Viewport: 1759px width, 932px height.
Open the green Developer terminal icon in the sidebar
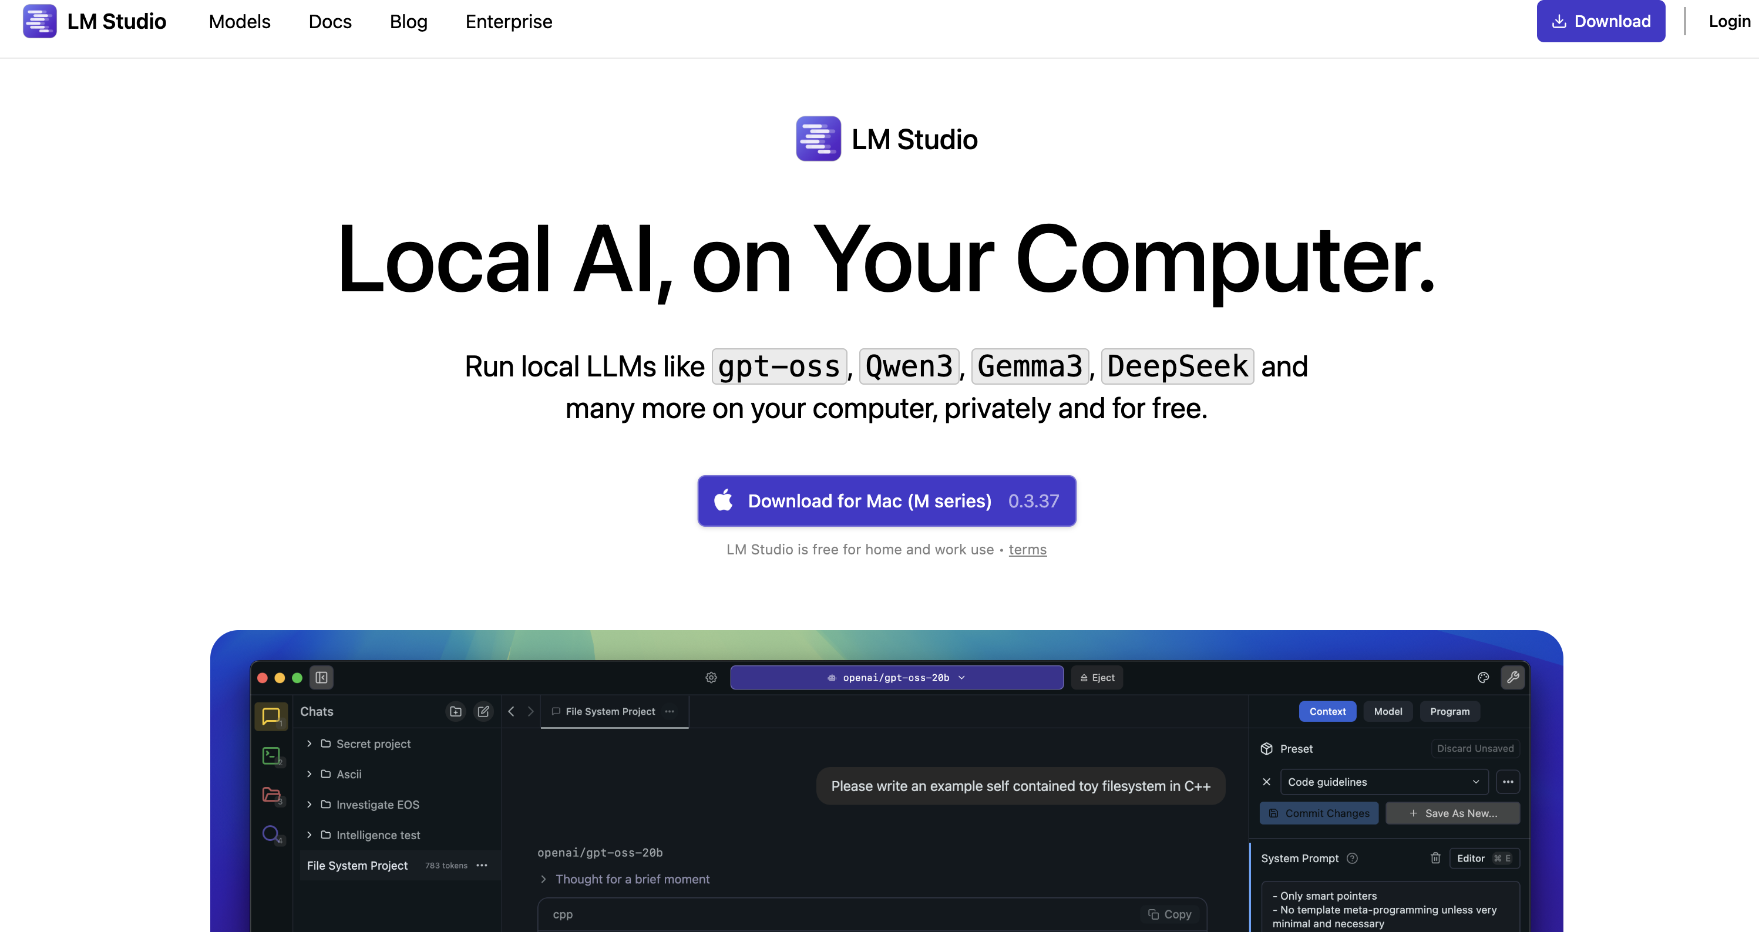point(271,756)
